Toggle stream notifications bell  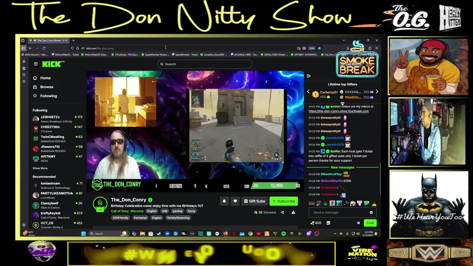coord(224,201)
